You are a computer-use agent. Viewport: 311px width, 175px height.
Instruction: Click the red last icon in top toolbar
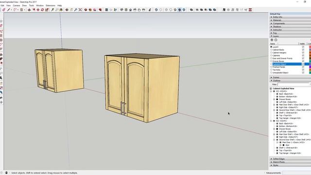pyautogui.click(x=250, y=10)
